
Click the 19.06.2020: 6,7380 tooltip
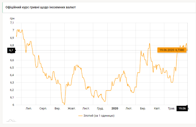point(171,50)
